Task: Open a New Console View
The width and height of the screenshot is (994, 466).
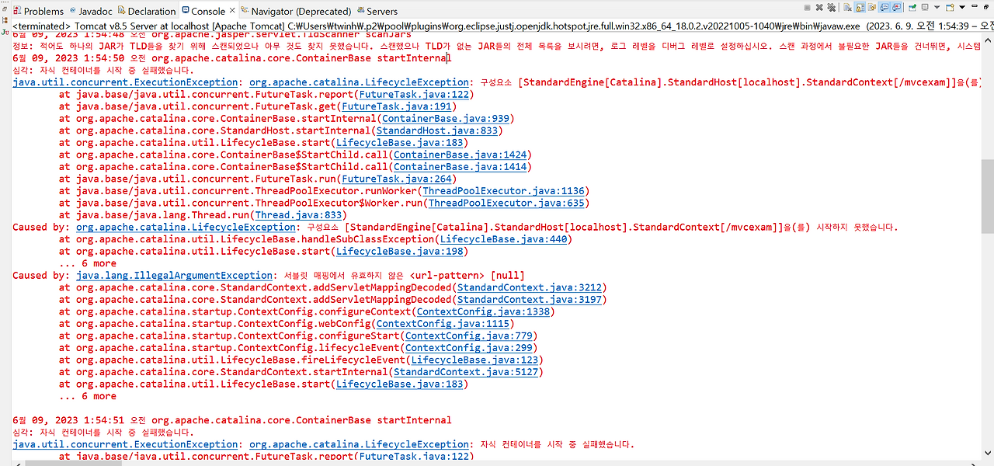Action: [949, 6]
